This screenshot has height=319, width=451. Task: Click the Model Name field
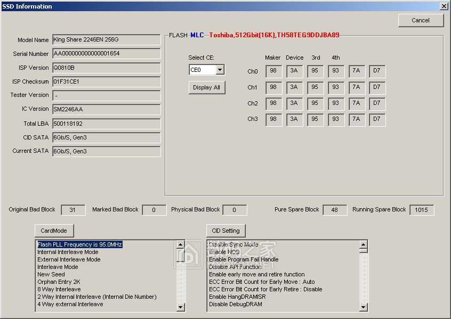[106, 40]
